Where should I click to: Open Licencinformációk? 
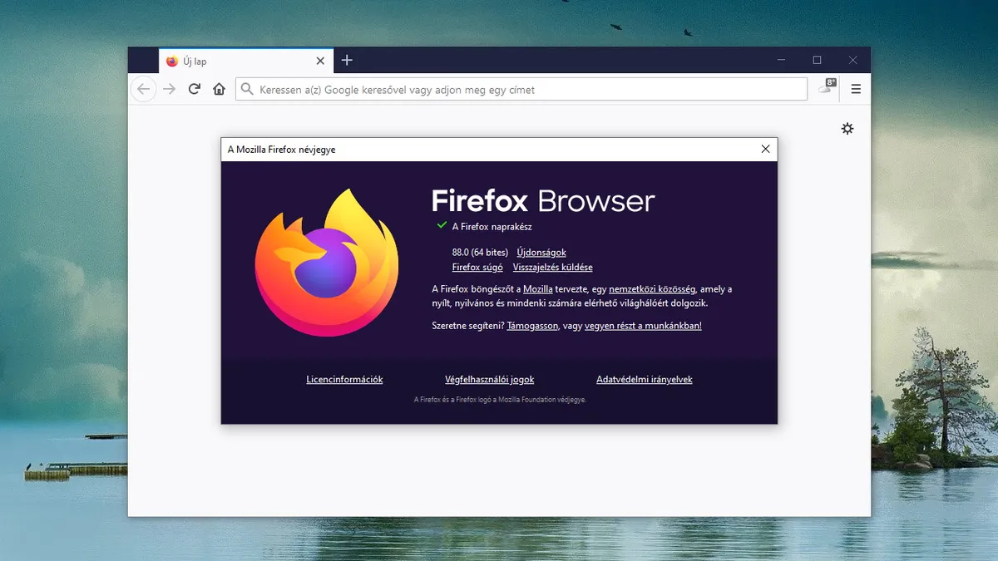(x=343, y=379)
